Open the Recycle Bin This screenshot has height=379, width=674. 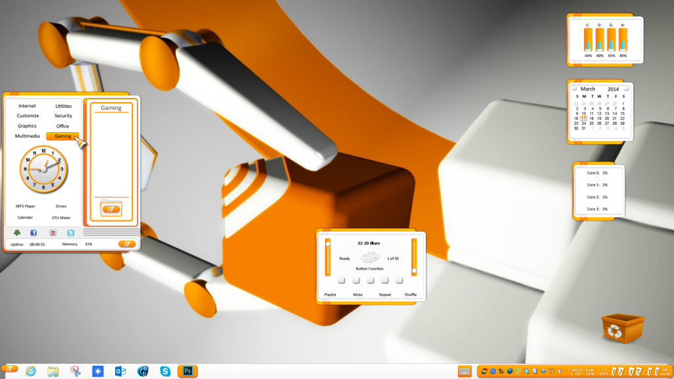[x=623, y=329]
